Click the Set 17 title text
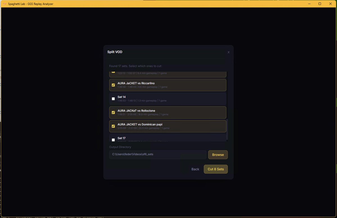The height and width of the screenshot is (218, 337). click(x=121, y=138)
